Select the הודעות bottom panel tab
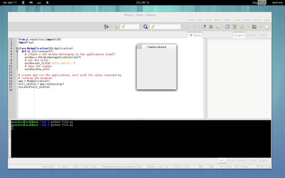Screen dimensions: 285x178 pyautogui.click(x=242, y=160)
